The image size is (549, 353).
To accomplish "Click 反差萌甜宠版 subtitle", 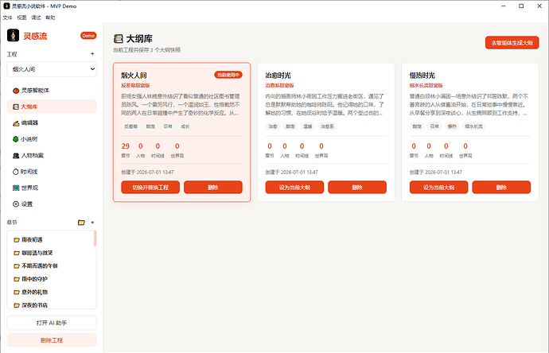I will tap(135, 85).
